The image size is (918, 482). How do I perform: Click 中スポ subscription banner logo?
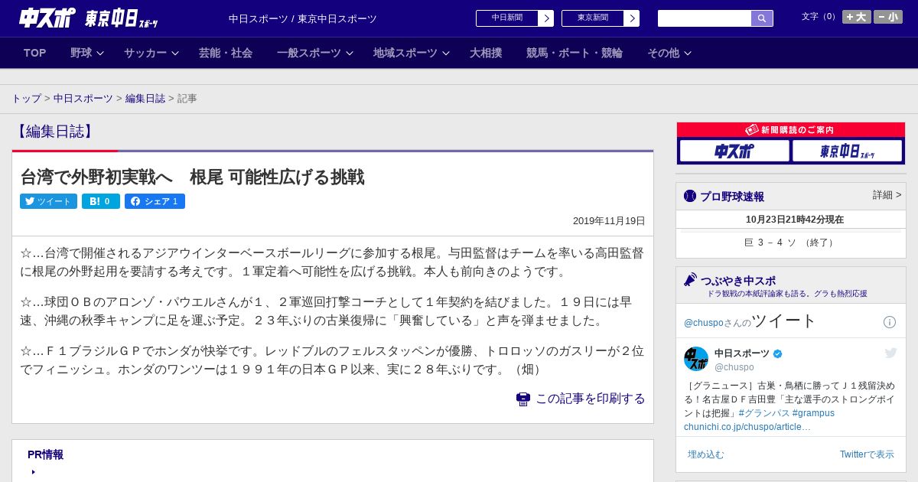tap(734, 151)
